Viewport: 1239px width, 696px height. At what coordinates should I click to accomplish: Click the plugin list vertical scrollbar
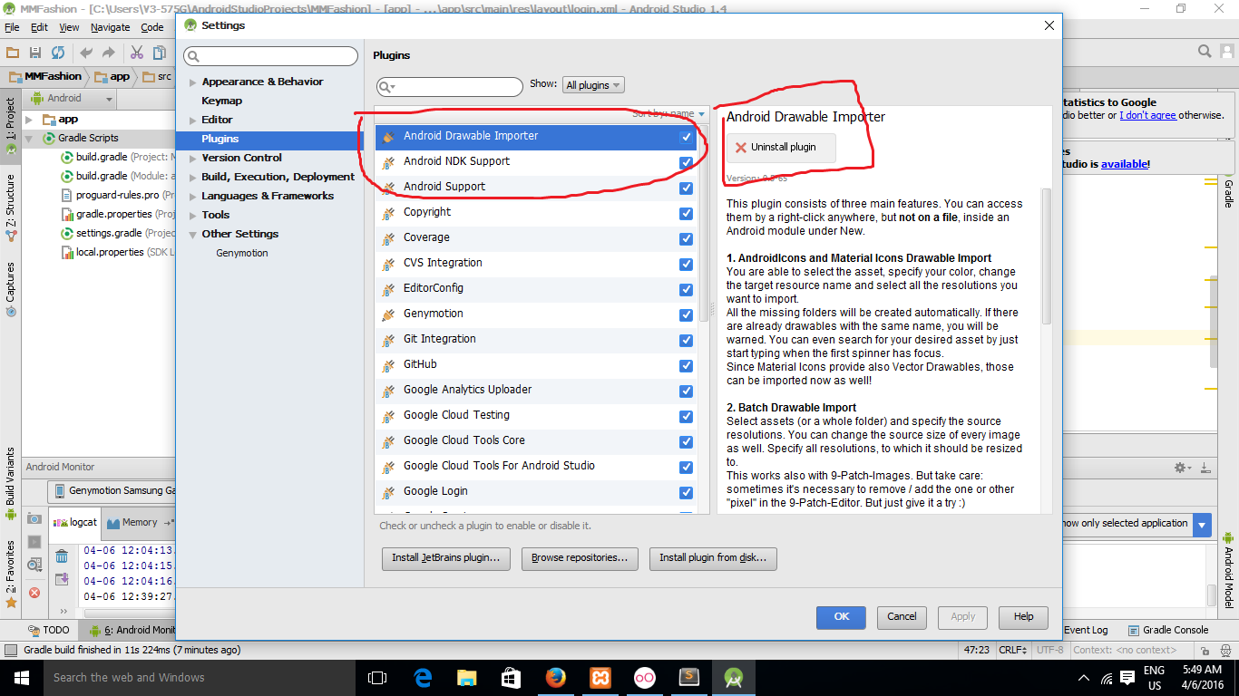coord(704,222)
